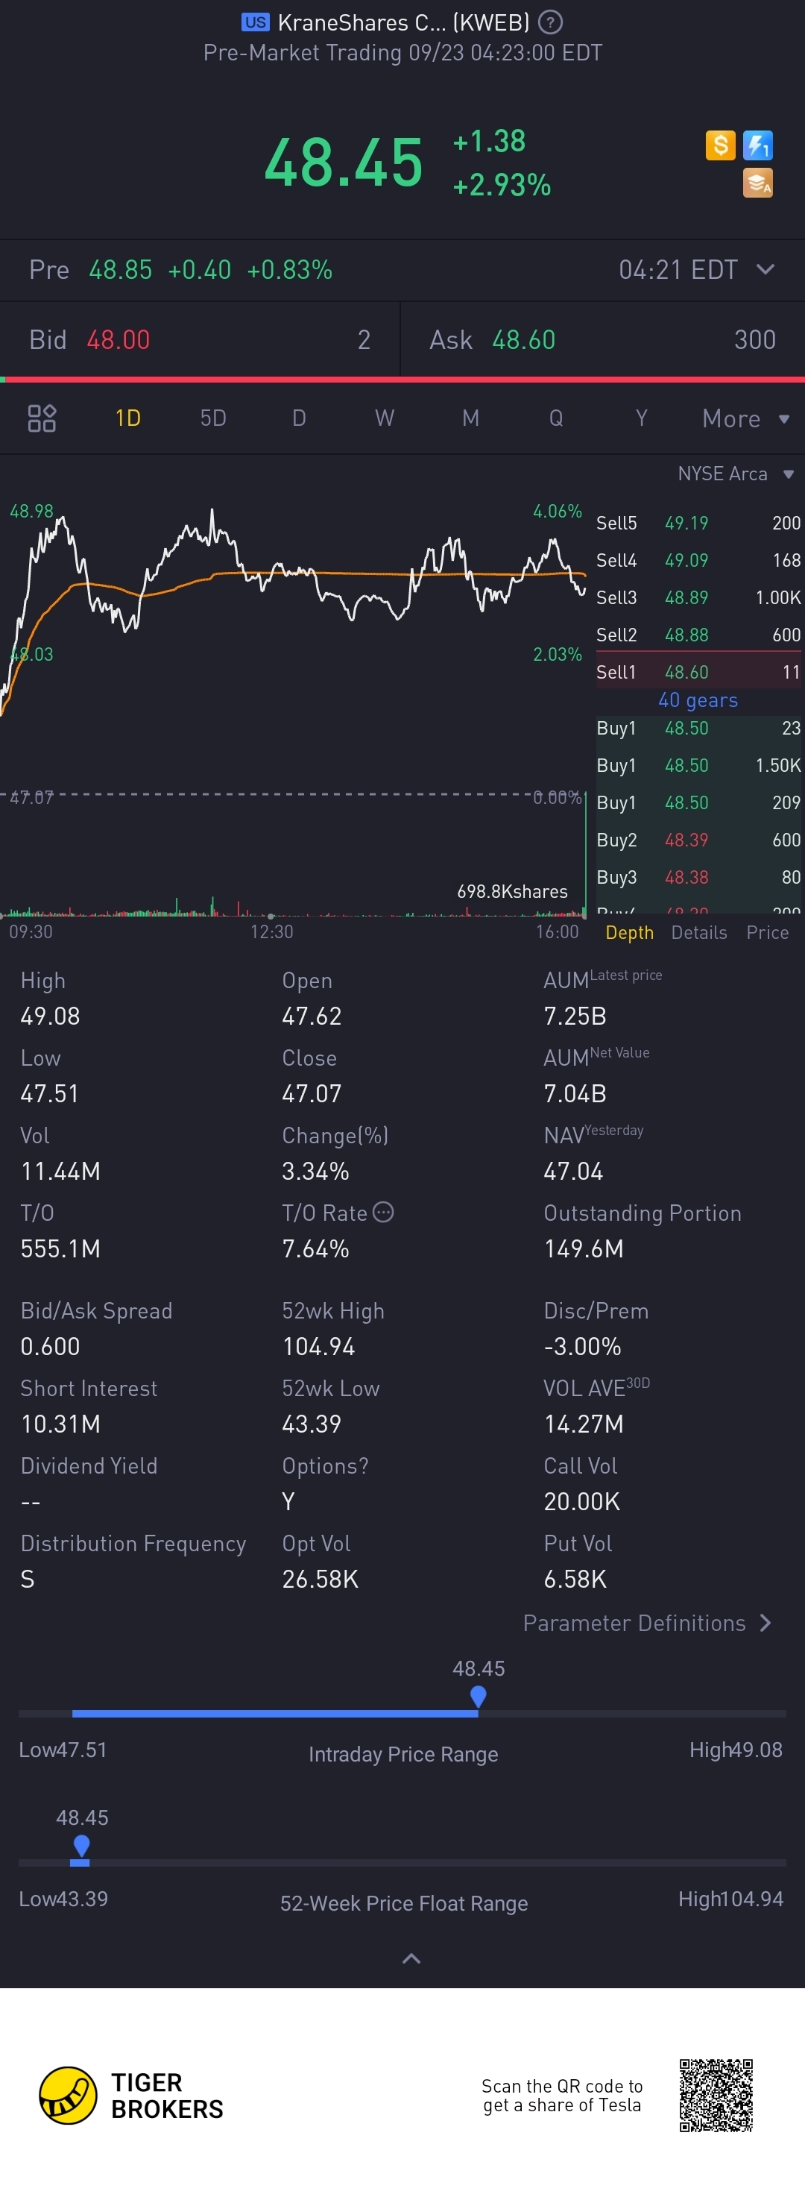
Task: Tap the Buy1 row with 1.50K volume
Action: coord(698,765)
